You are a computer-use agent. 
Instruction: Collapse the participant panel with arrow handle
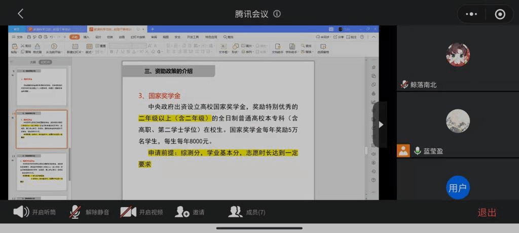click(381, 125)
